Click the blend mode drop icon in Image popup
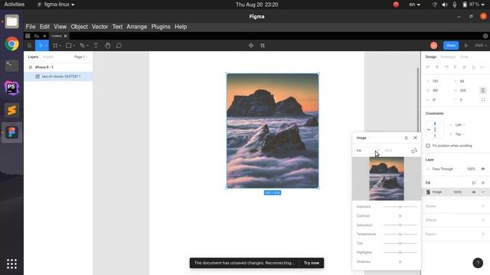The height and width of the screenshot is (275, 490). 406,137
